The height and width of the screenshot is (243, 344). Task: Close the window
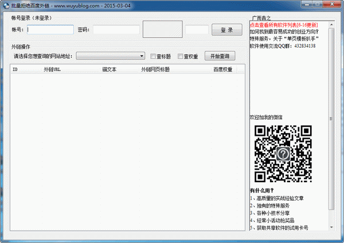pyautogui.click(x=332, y=4)
